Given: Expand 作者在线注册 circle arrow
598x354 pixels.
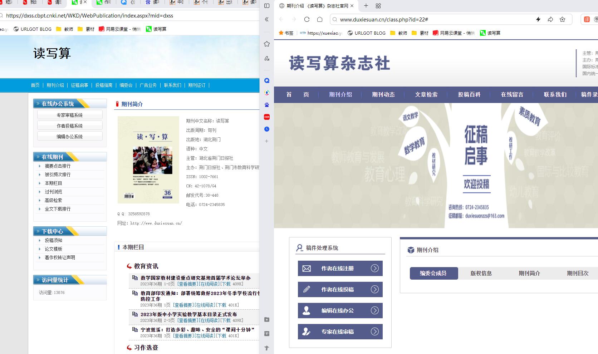Looking at the screenshot, I should pos(374,268).
